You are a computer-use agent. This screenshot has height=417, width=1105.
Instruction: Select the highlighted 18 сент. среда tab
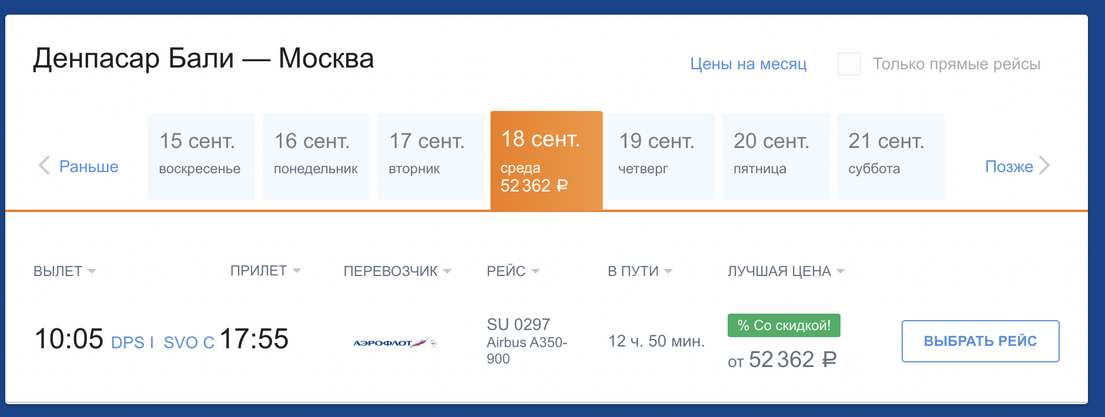point(546,160)
